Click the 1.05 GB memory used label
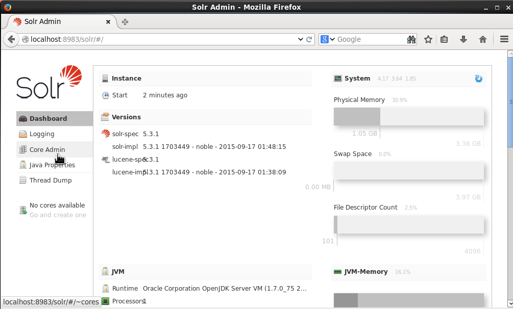This screenshot has height=309, width=513. coord(364,134)
